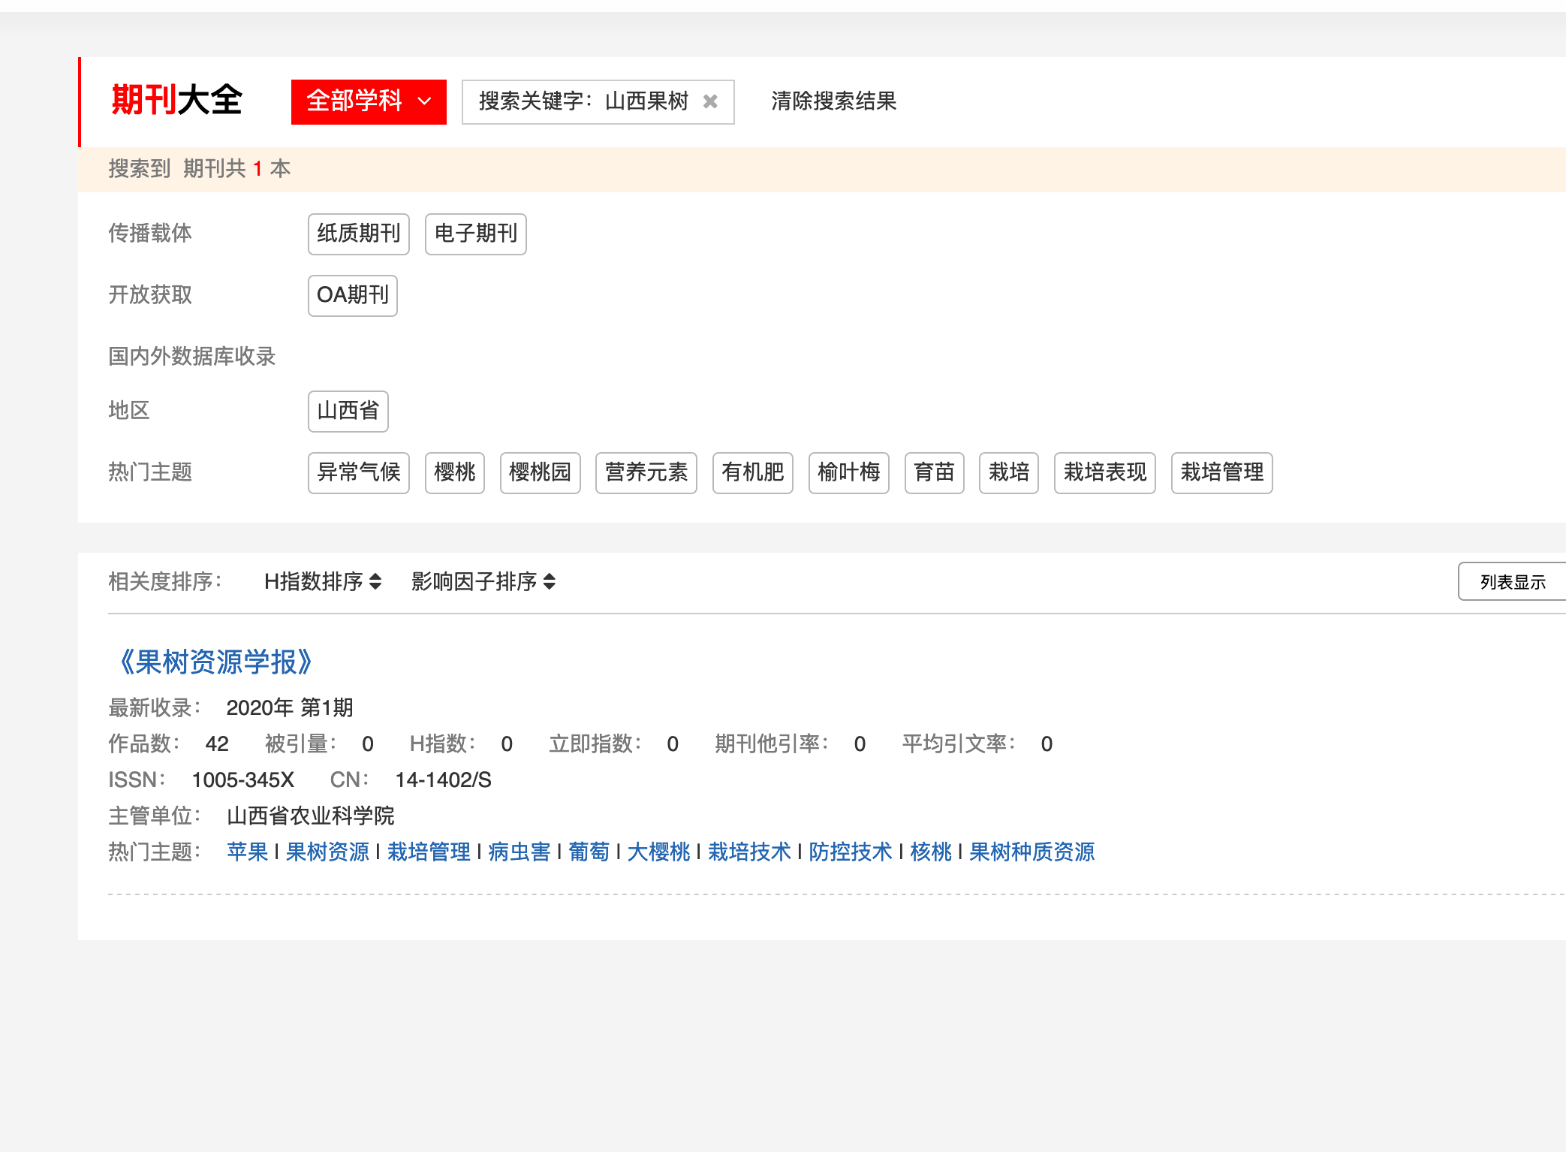Open the 病虫害 topic link
The width and height of the screenshot is (1566, 1152).
pos(519,852)
